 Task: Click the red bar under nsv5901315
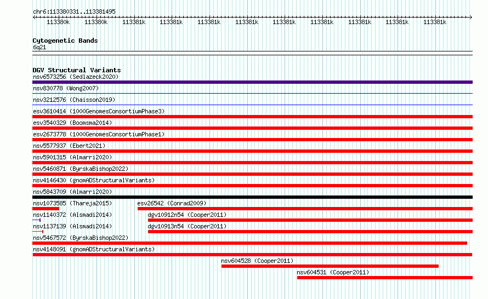coord(252,163)
